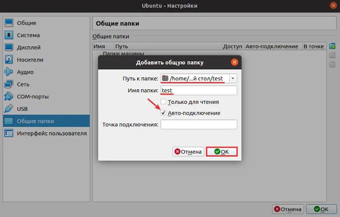Viewport: 340px width, 217px height.
Task: Click the Путь column header
Action: (168, 46)
